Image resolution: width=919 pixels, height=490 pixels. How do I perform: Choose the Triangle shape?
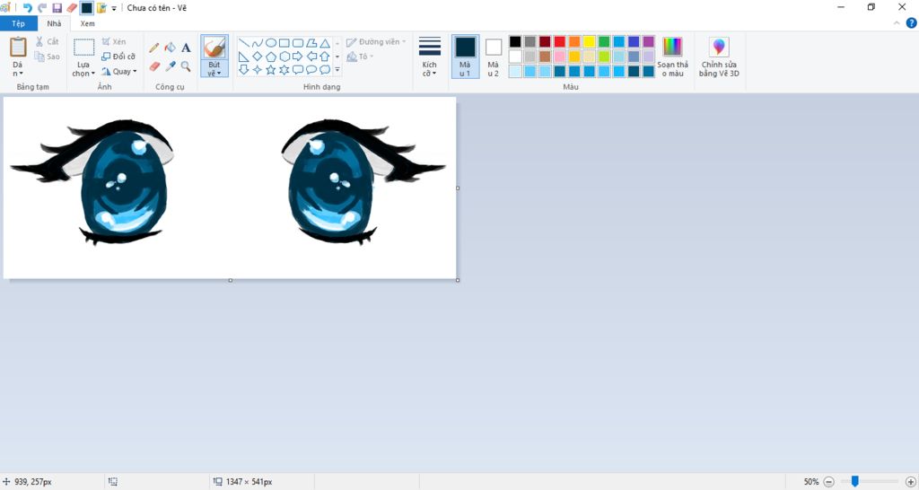(325, 43)
